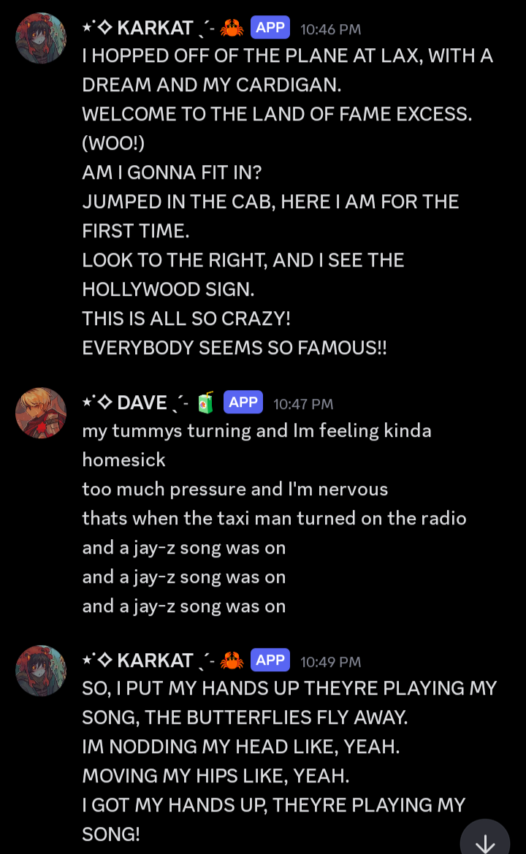Click the APP badge on the 10:49 PM message

(x=270, y=660)
